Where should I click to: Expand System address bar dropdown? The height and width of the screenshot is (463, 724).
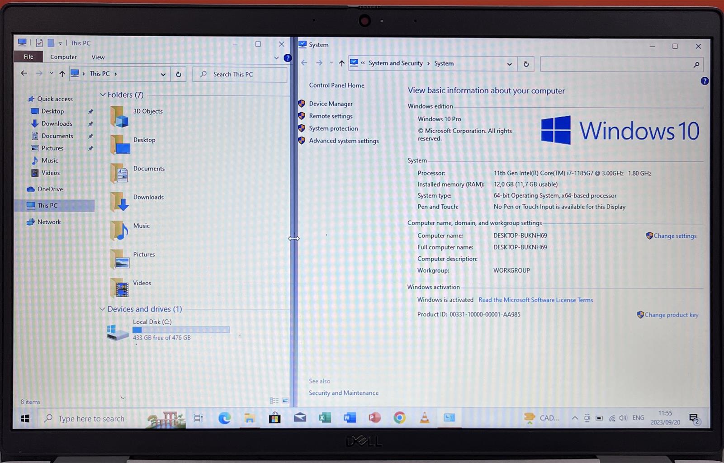pos(509,64)
